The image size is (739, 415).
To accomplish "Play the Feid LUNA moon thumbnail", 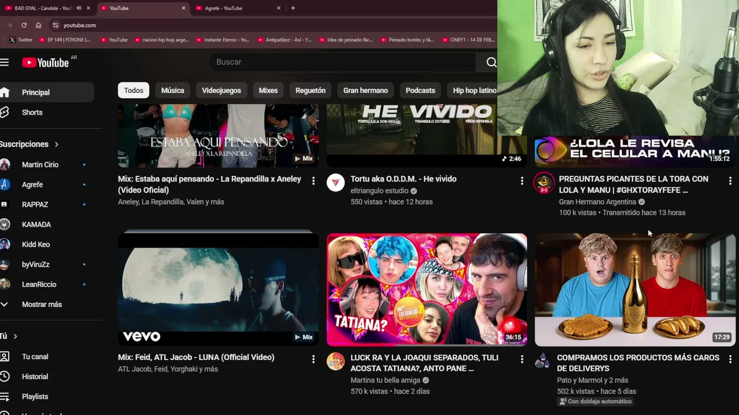I will pos(218,289).
